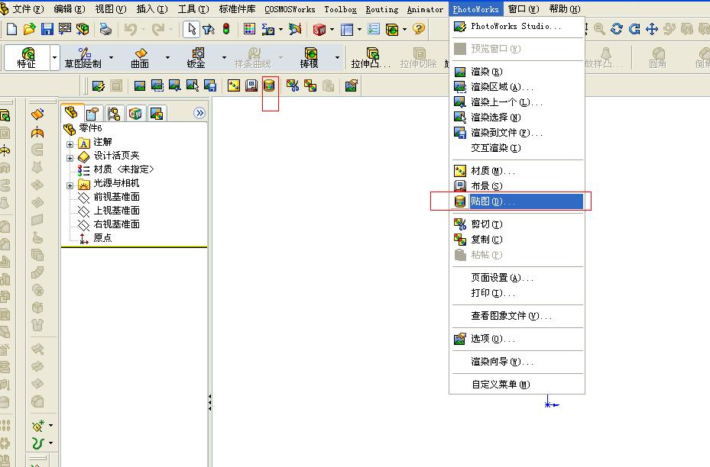Click the PhotoWorks Options toolbar icon
The image size is (710, 467).
pos(352,85)
